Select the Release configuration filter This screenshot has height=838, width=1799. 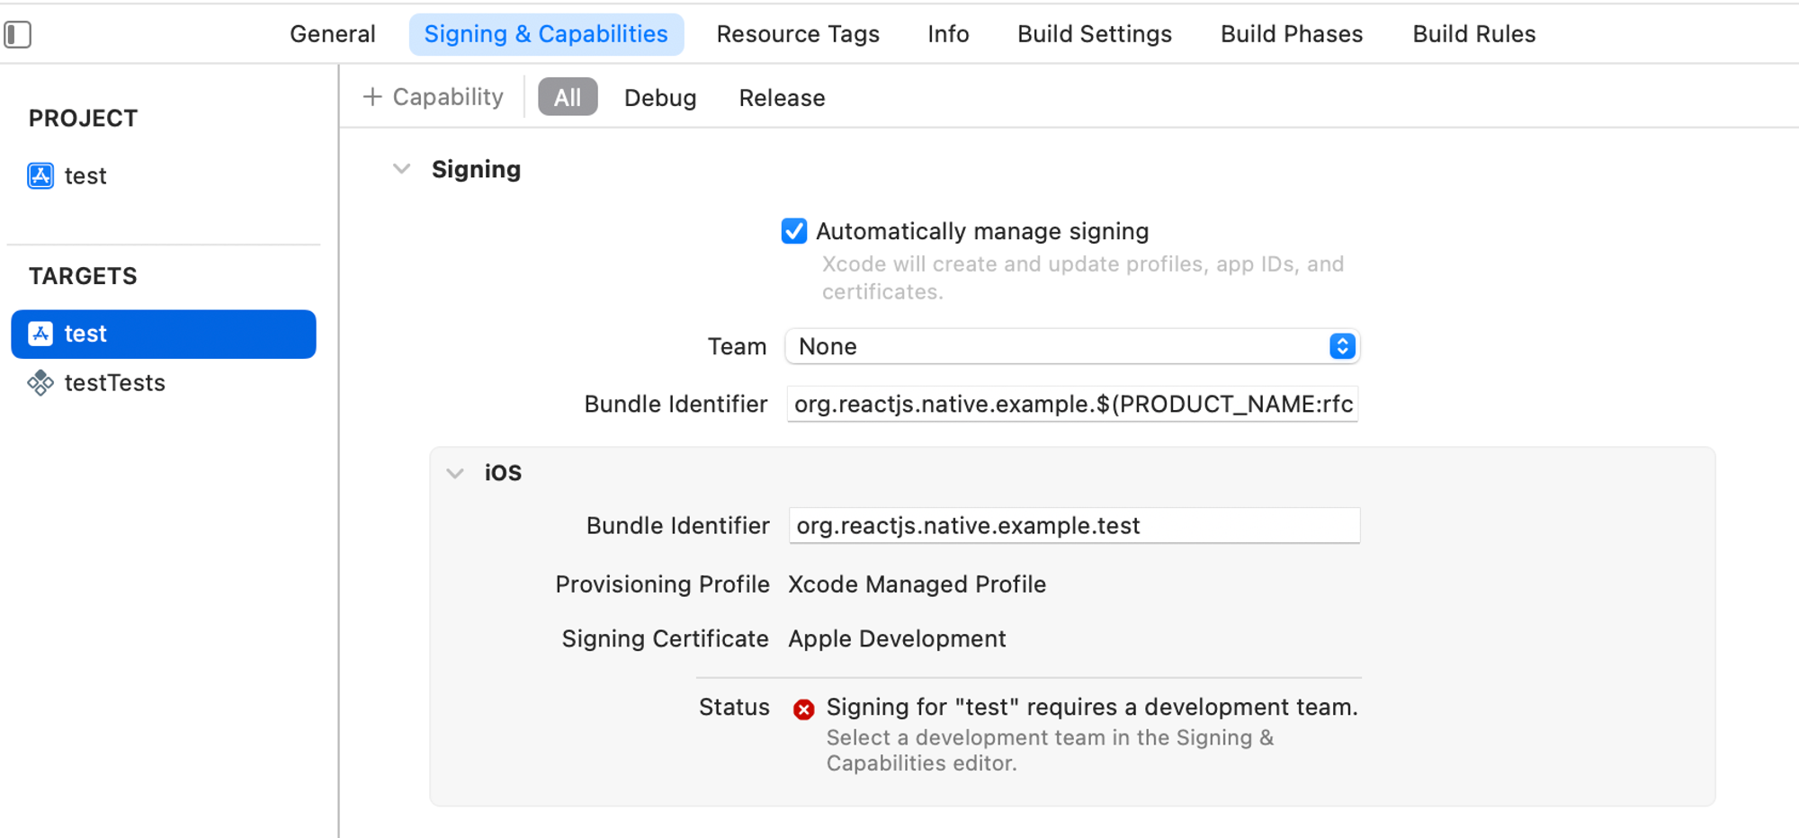pyautogui.click(x=782, y=97)
